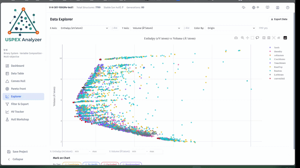Focus the Volume min input field
This screenshot has height=168, width=300.
(138, 152)
